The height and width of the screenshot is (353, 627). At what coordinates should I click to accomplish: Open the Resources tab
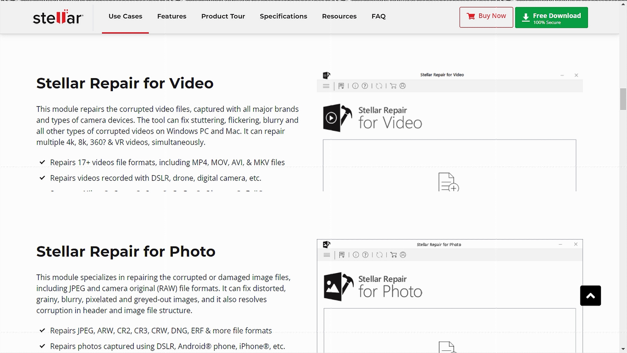[339, 16]
